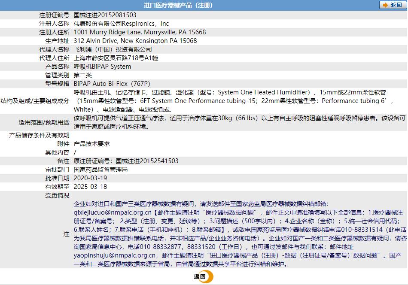Screen dimensions: 408x285
Task: Select registration number 国械注进20152081503
Action: click(x=105, y=15)
